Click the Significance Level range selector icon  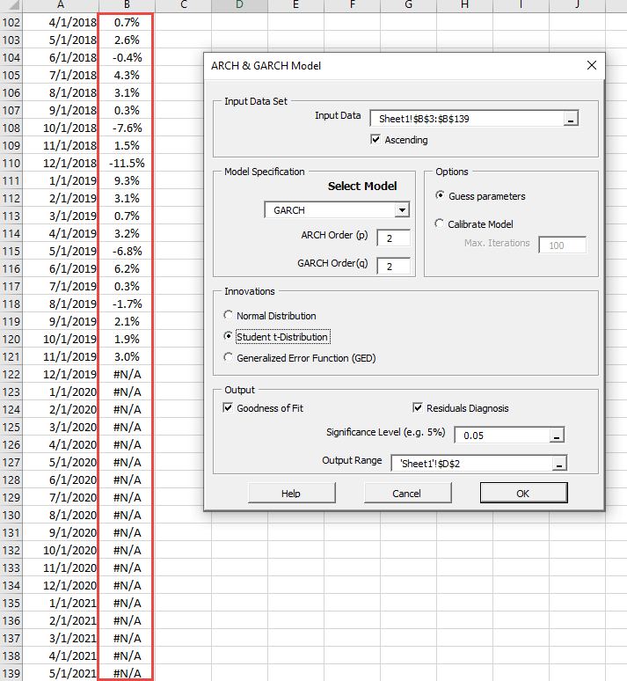(556, 436)
